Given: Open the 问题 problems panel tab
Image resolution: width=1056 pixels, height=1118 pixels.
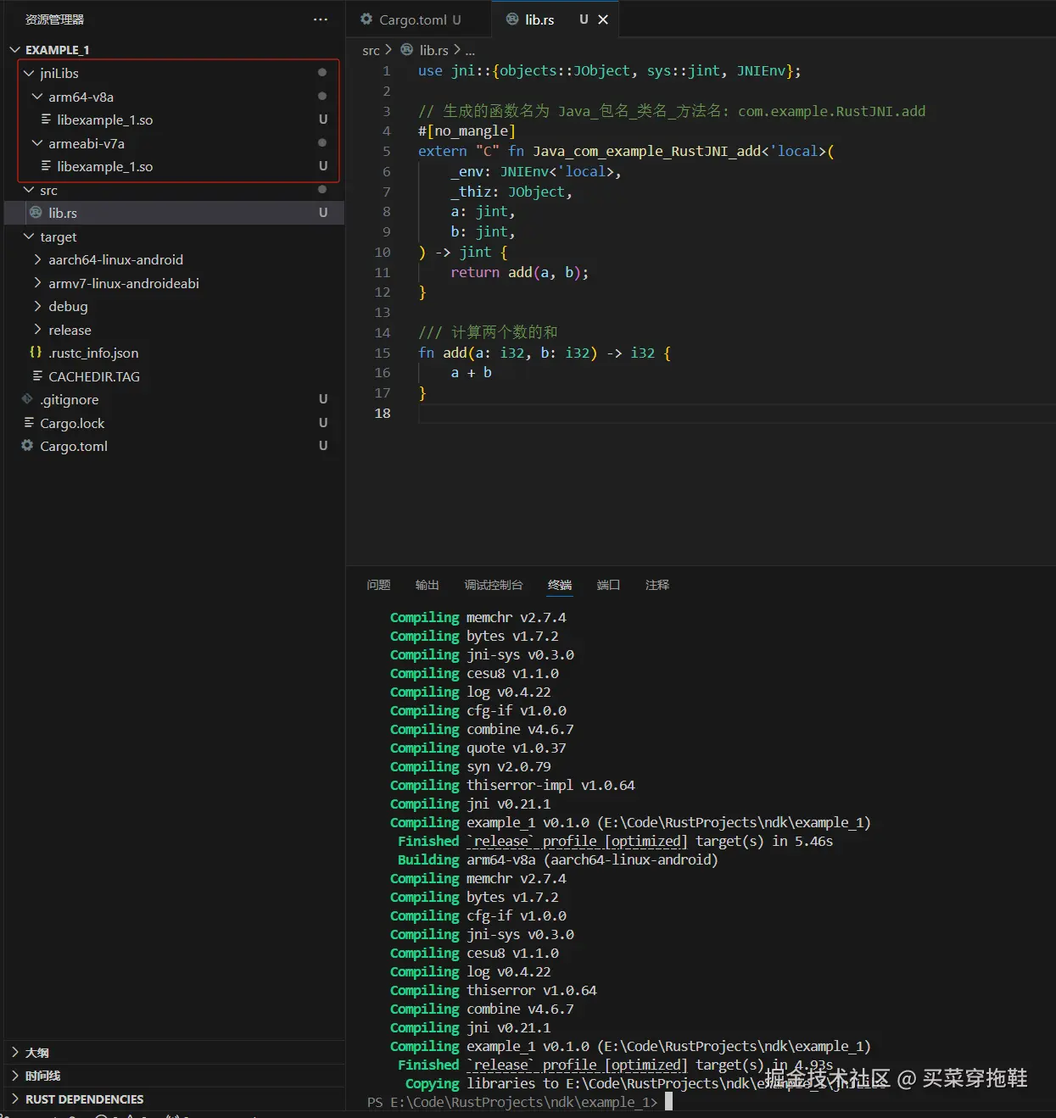Looking at the screenshot, I should (378, 585).
